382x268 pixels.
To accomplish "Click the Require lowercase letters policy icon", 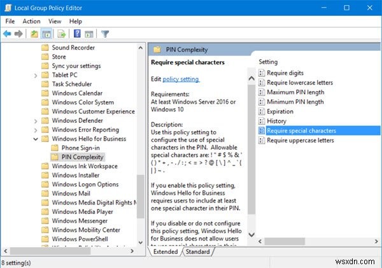I will pos(262,83).
